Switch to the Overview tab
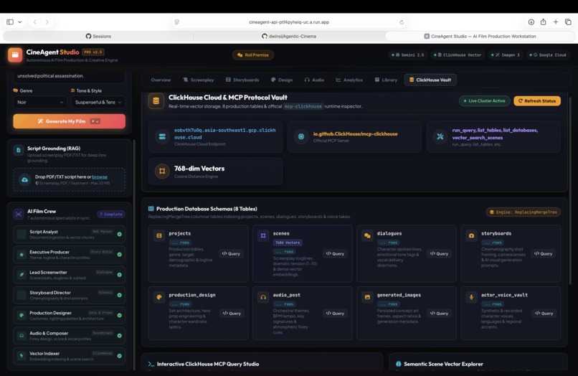This screenshot has height=376, width=578. [161, 80]
